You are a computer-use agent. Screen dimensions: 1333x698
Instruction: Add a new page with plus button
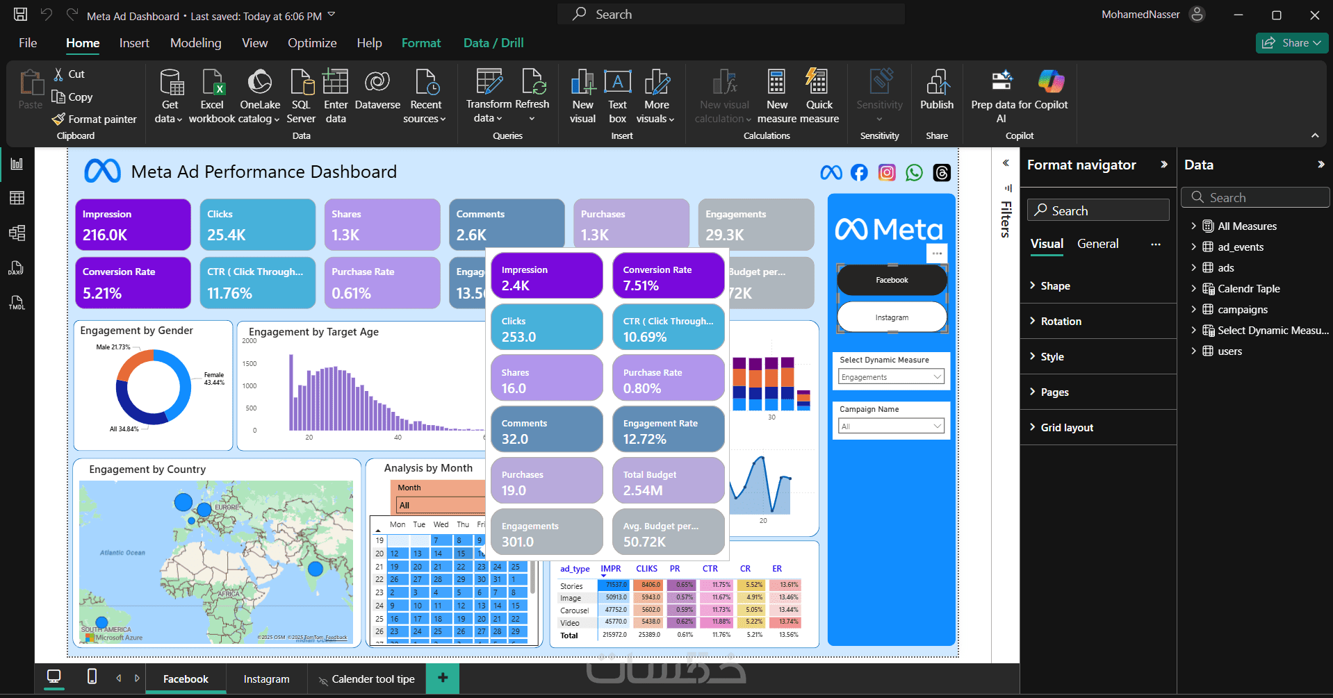pyautogui.click(x=443, y=678)
